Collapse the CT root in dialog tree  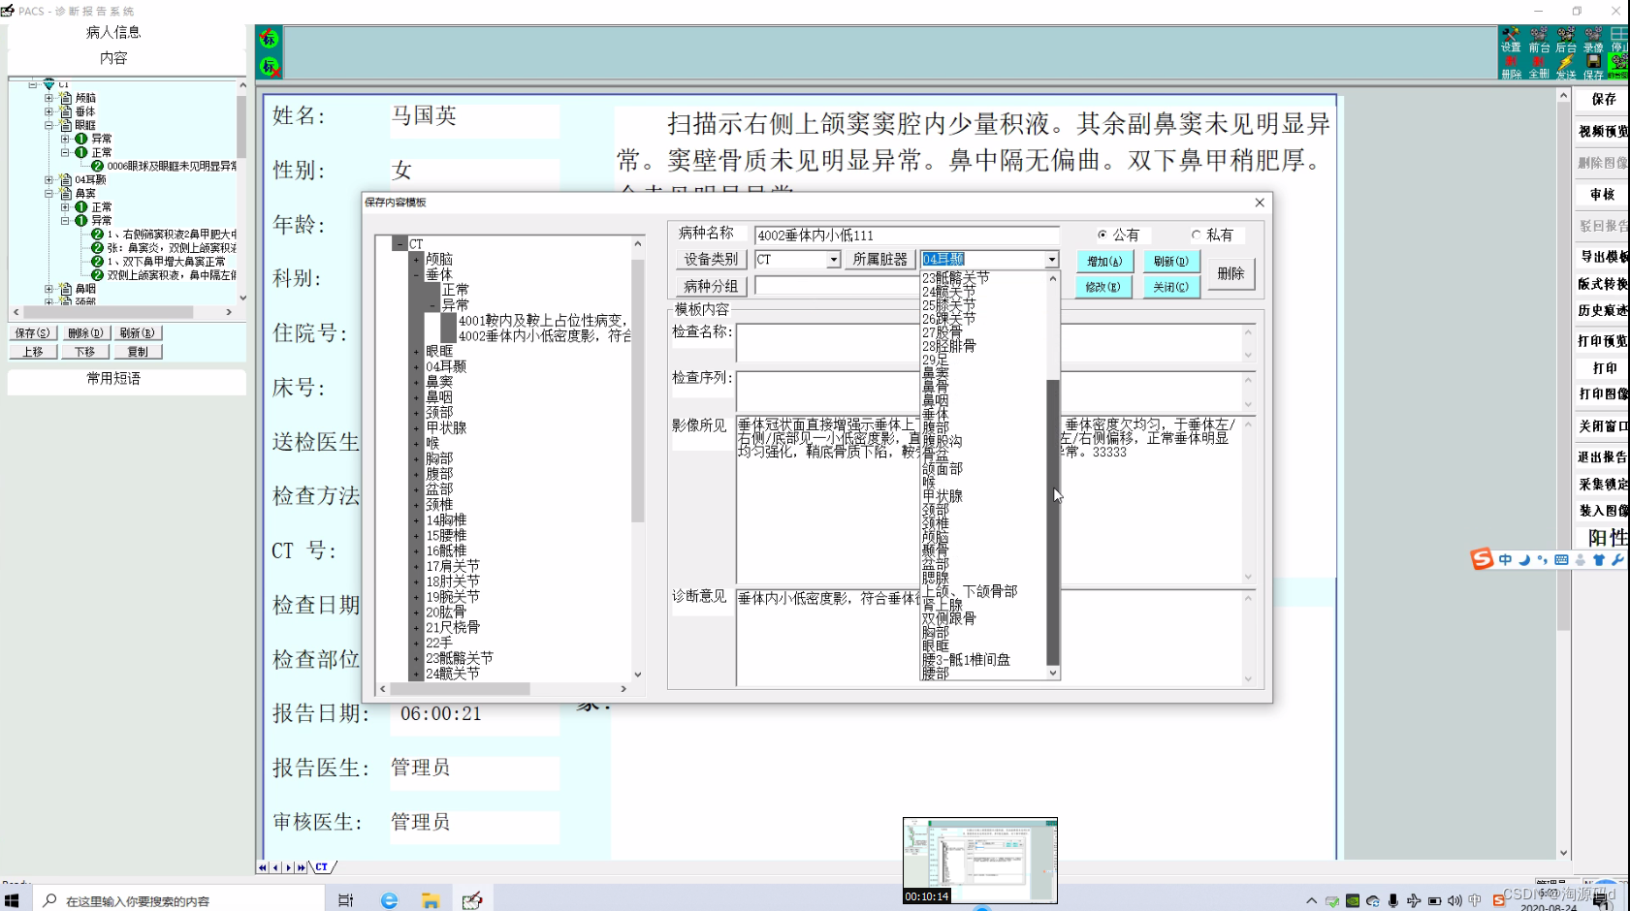[399, 244]
